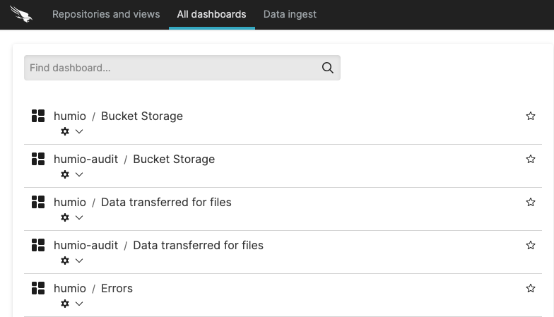The height and width of the screenshot is (317, 554).
Task: Open the Data ingest tab
Action: click(x=290, y=14)
